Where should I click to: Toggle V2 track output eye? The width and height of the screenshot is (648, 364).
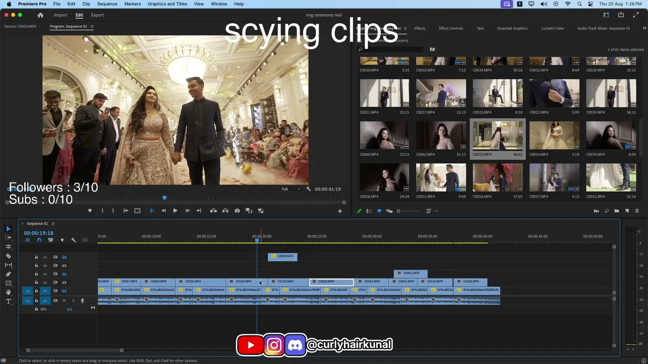[x=64, y=283]
